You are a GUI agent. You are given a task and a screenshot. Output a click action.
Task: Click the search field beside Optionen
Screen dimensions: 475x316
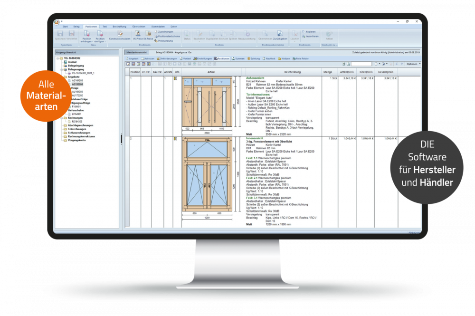362,64
